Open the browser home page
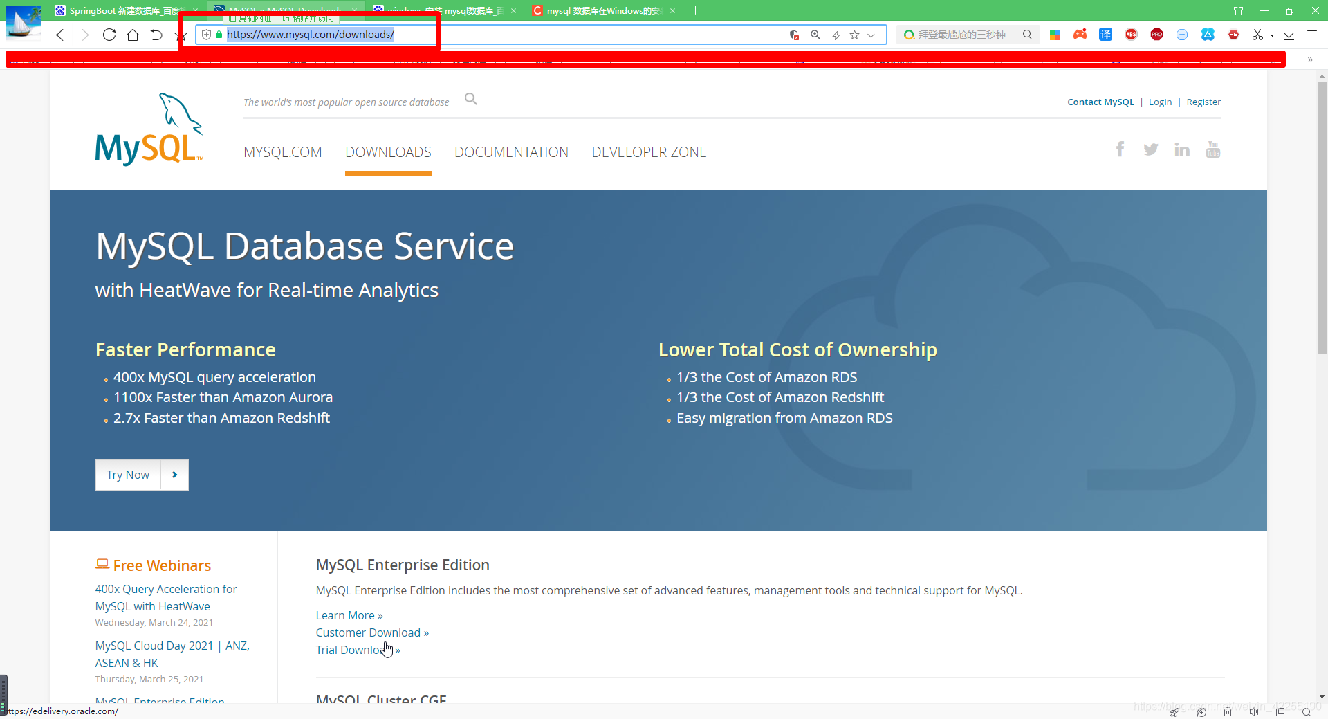The image size is (1328, 719). (133, 35)
